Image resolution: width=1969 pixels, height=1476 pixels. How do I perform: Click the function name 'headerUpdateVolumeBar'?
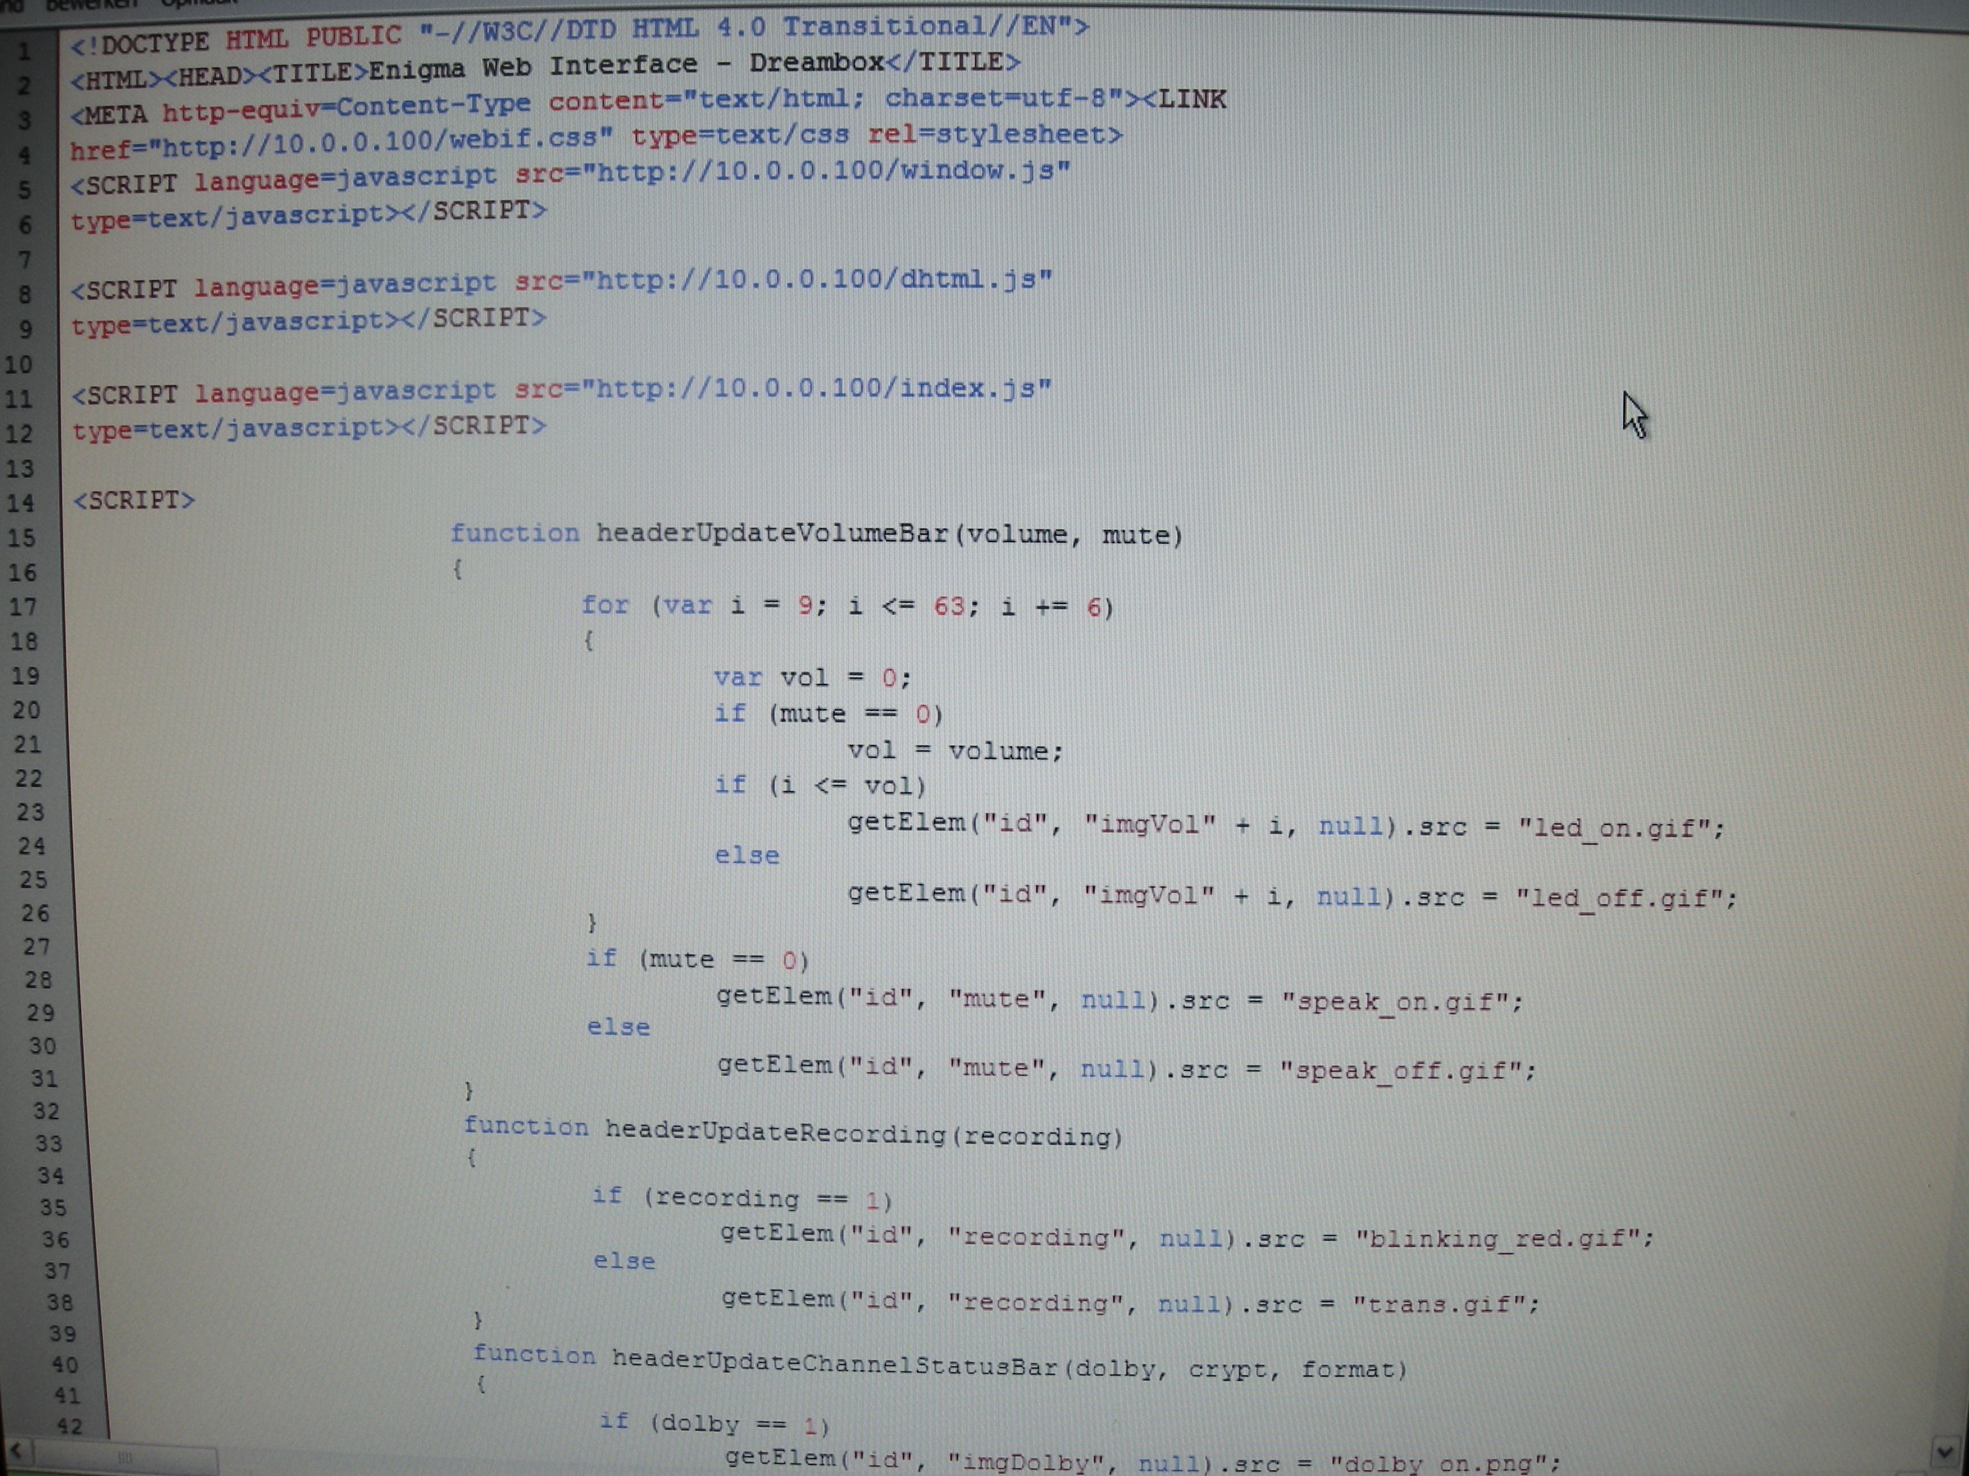tap(772, 533)
